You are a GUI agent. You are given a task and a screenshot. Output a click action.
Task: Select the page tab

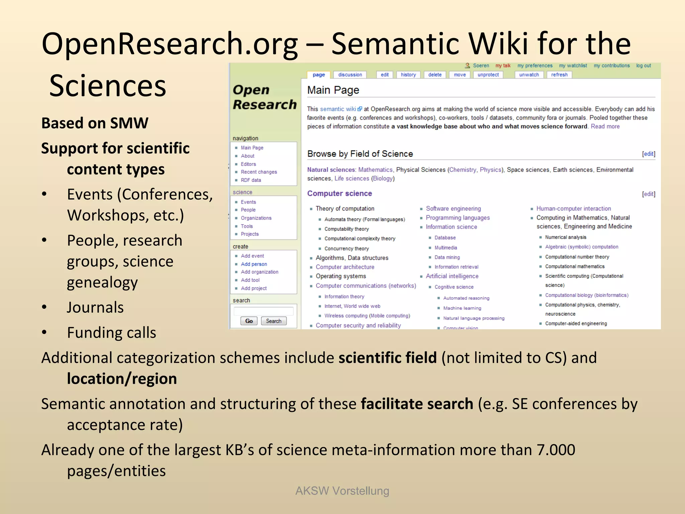point(319,75)
